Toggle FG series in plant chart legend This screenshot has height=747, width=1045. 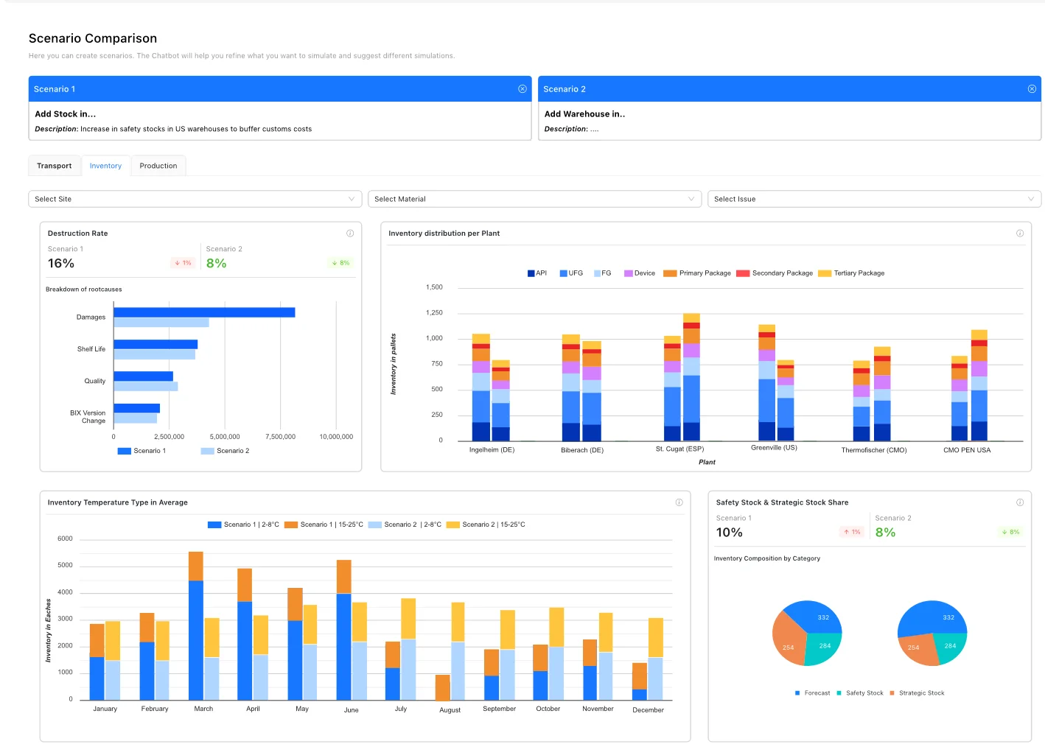[x=603, y=273]
